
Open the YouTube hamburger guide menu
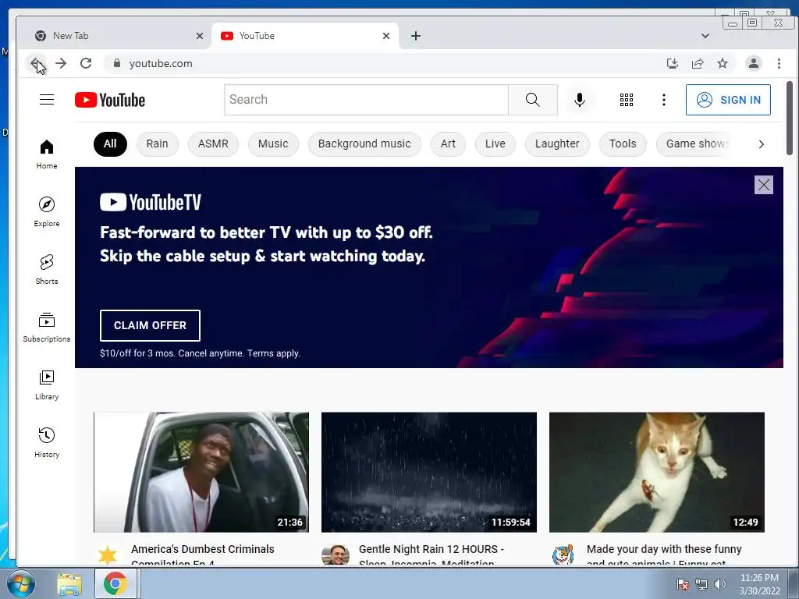coord(47,99)
